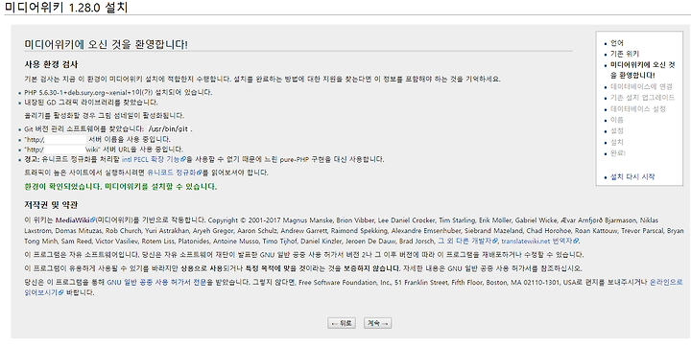This screenshot has width=691, height=346.
Task: Open the 유니코드 정규화 link
Action: coord(175,173)
